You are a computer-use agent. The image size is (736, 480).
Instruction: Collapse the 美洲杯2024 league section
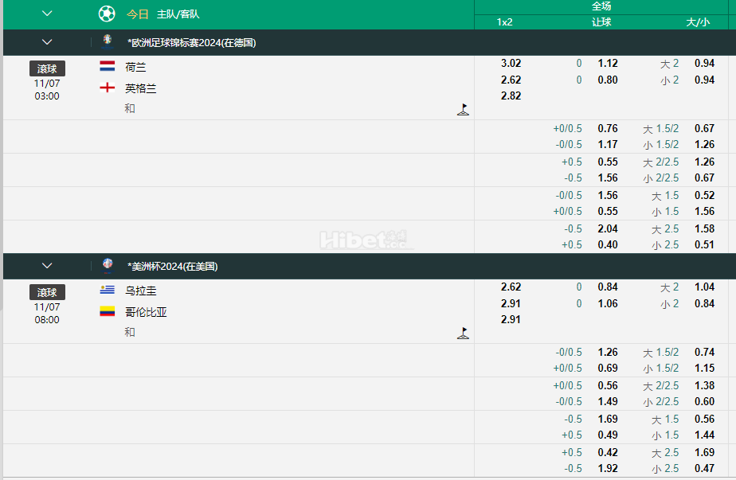(47, 266)
